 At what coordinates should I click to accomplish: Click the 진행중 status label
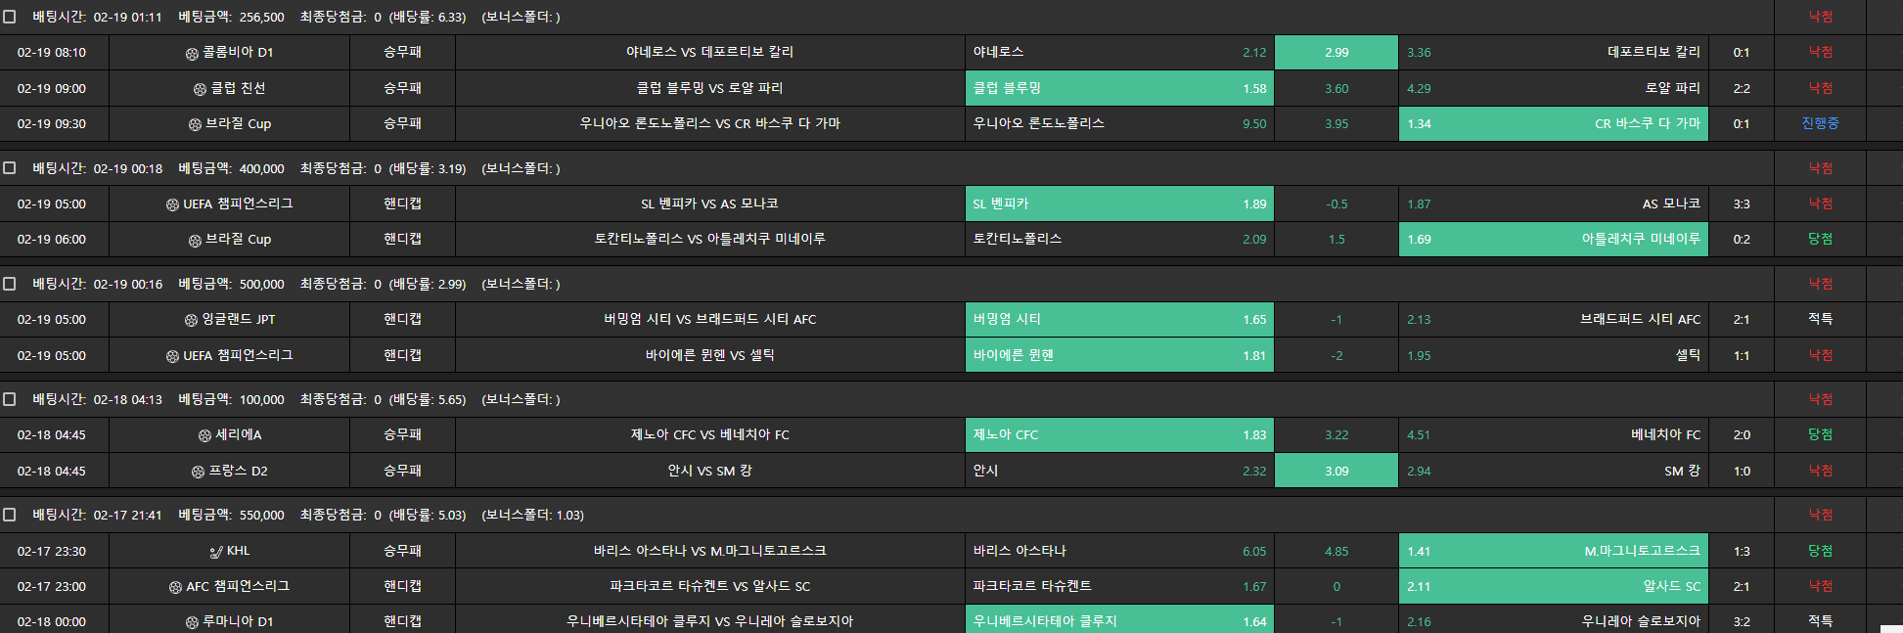pos(1820,124)
